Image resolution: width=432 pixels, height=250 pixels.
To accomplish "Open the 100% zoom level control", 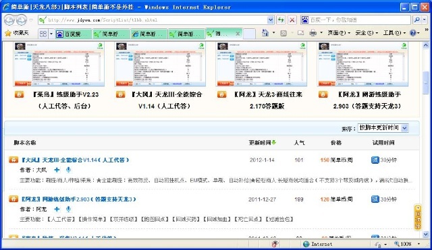I will (407, 244).
